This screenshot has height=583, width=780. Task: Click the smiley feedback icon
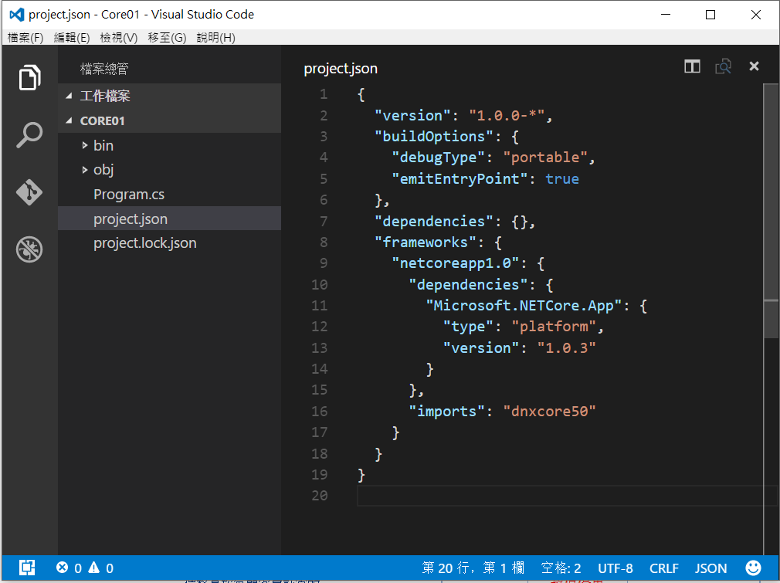click(753, 568)
